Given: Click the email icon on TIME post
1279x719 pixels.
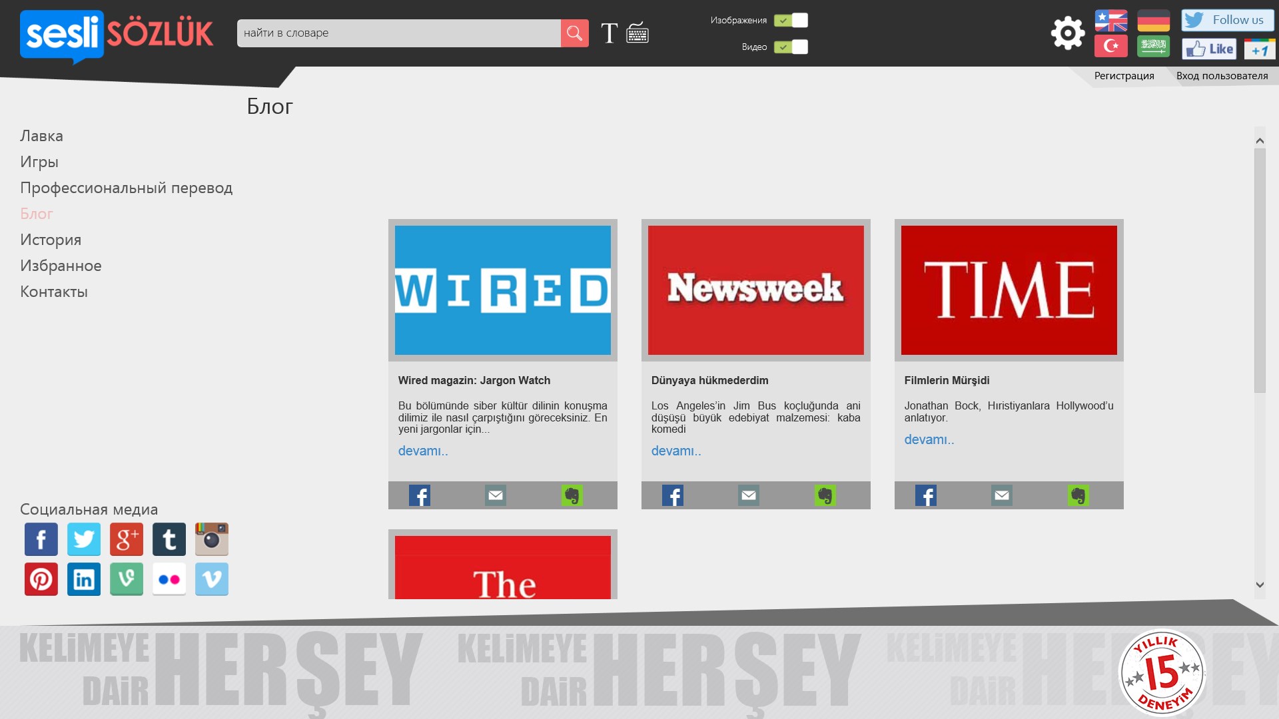Looking at the screenshot, I should pyautogui.click(x=1001, y=495).
